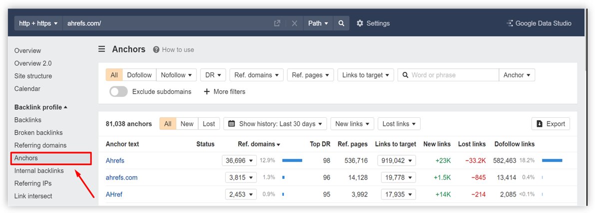The image size is (595, 213).
Task: Open How to use help
Action: 173,50
